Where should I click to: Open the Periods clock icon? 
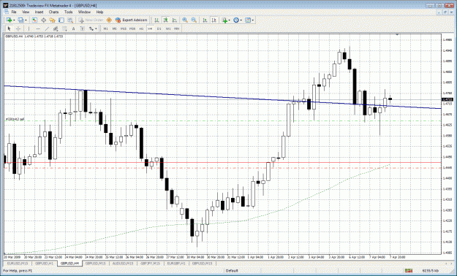point(236,20)
